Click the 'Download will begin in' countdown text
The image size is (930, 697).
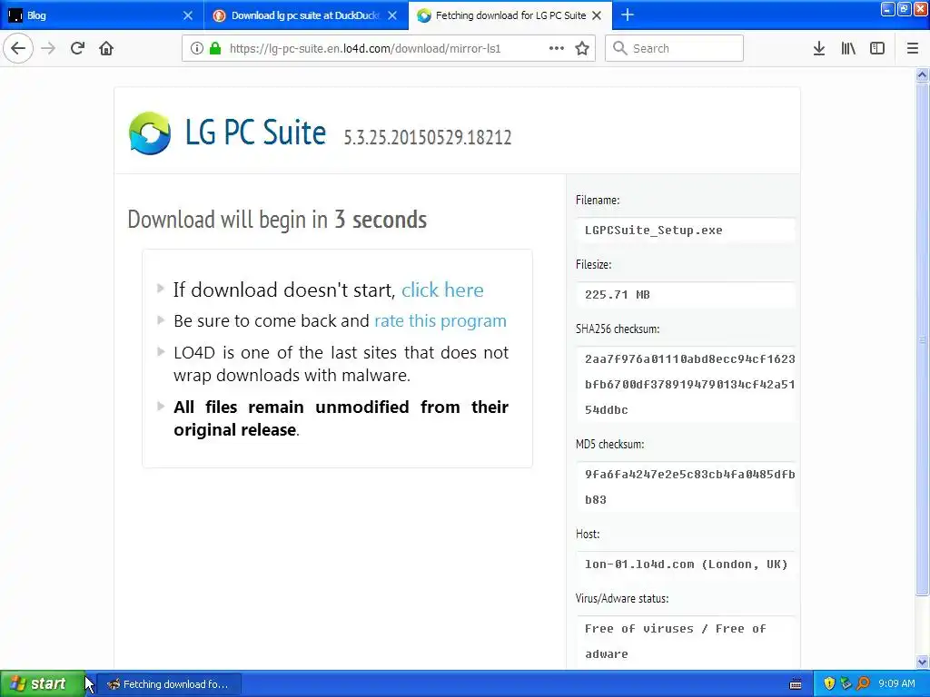[277, 220]
